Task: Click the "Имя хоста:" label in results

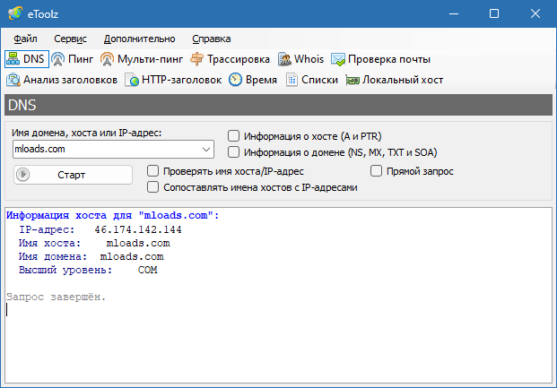Action: pyautogui.click(x=49, y=243)
